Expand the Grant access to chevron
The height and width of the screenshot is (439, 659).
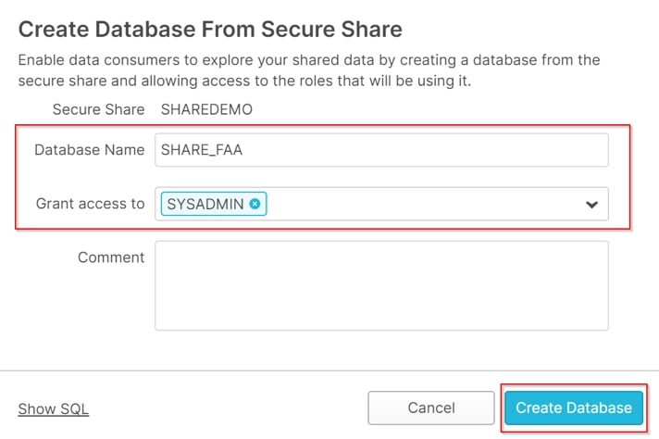tap(591, 205)
